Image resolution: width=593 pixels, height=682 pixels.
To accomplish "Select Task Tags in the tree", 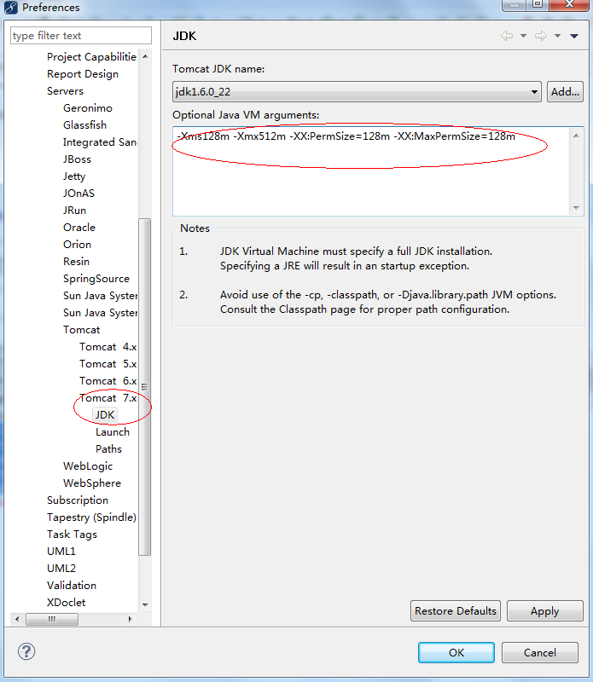I will [x=72, y=535].
